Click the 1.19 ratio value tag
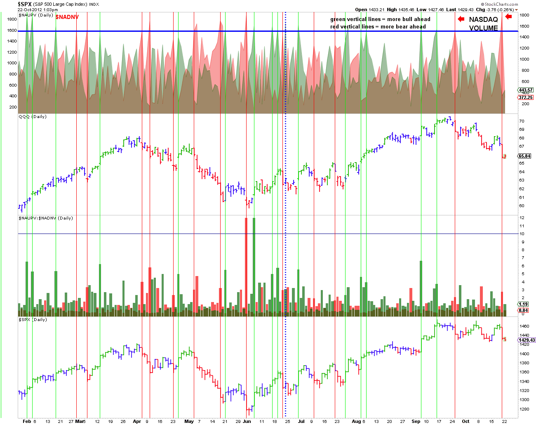The image size is (536, 425). pos(523,304)
